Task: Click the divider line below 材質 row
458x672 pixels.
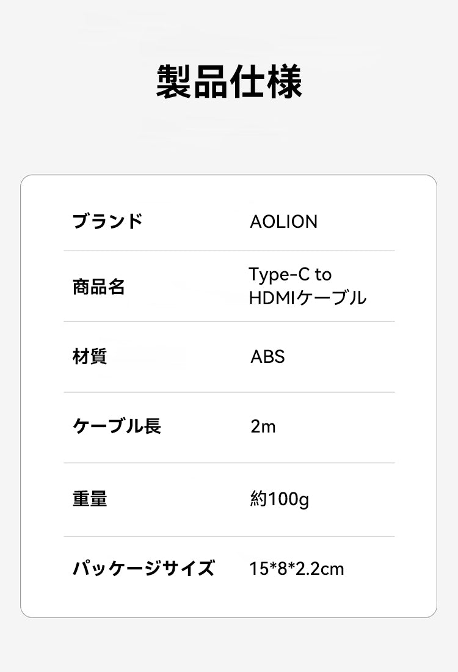Action: 229,392
